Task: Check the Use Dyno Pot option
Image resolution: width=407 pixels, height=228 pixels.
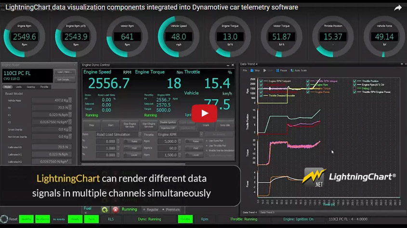Action: coord(207,141)
